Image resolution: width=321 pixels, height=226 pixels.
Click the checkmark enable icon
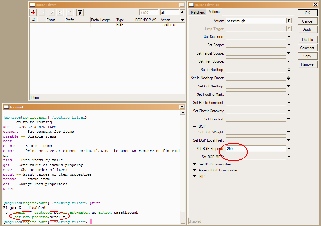coord(51,12)
